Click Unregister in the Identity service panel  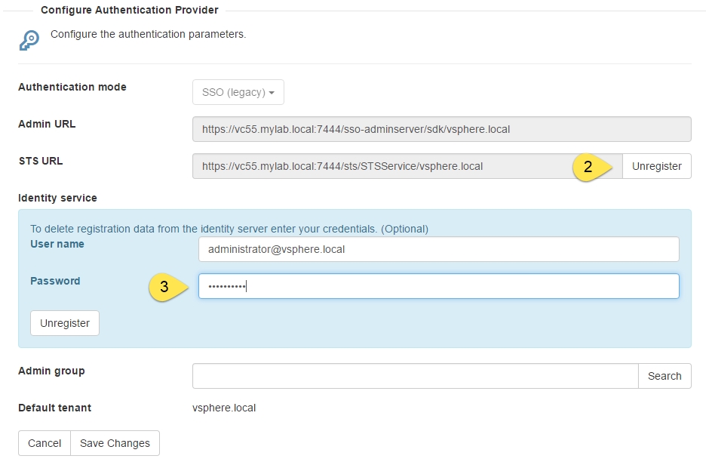[65, 323]
